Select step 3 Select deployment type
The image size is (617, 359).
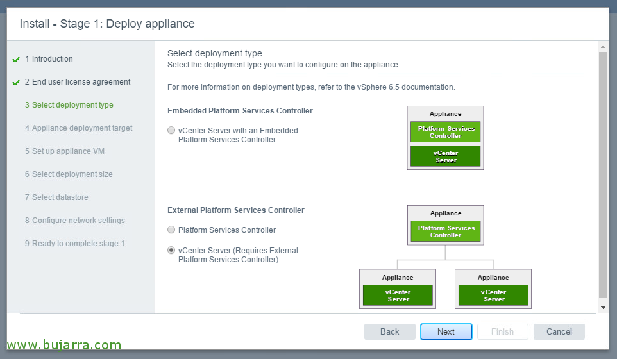69,105
